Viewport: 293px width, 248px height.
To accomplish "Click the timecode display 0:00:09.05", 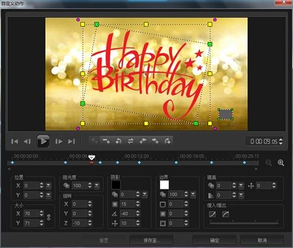I will coord(264,141).
